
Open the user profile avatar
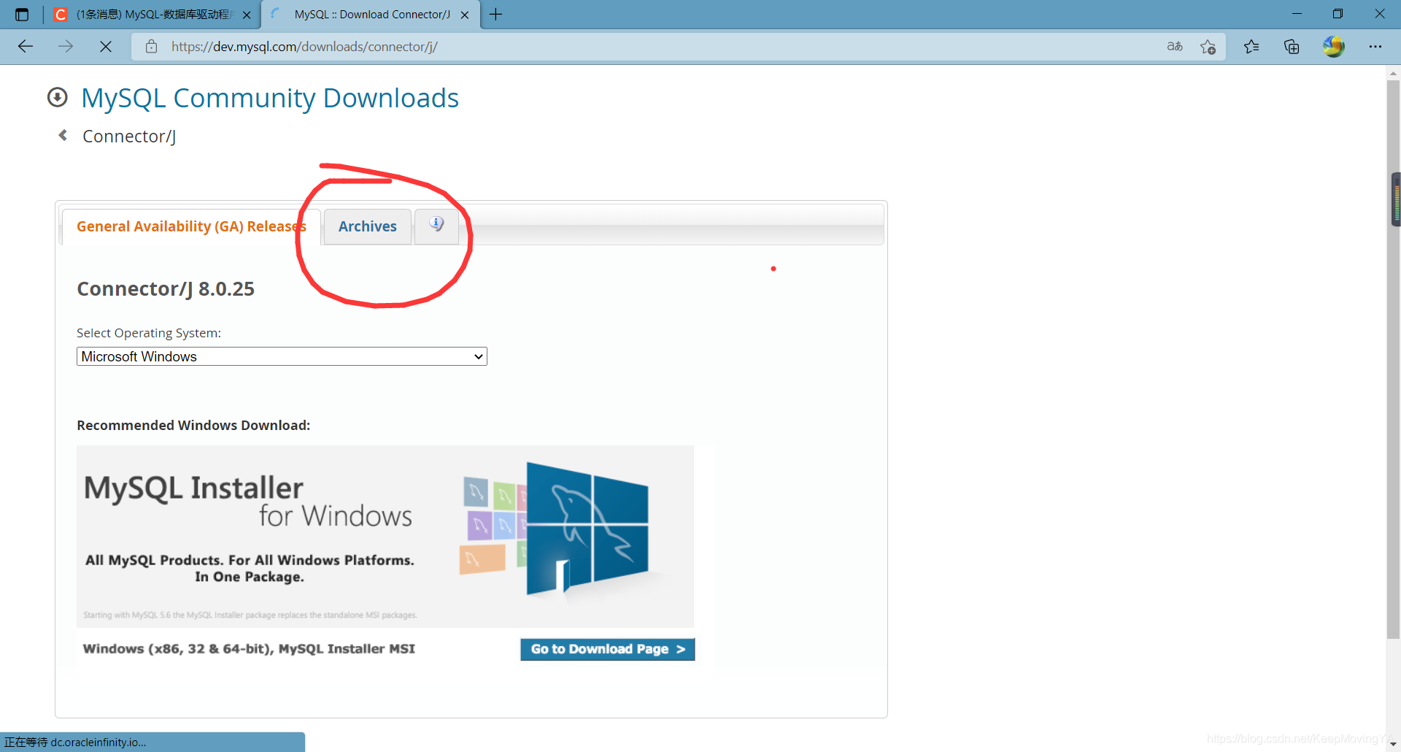[1334, 47]
